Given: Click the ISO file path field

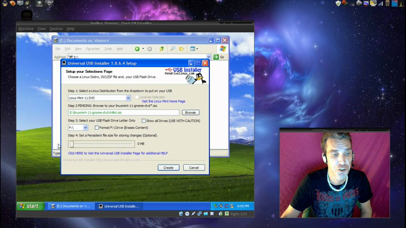Looking at the screenshot, I should 123,112.
